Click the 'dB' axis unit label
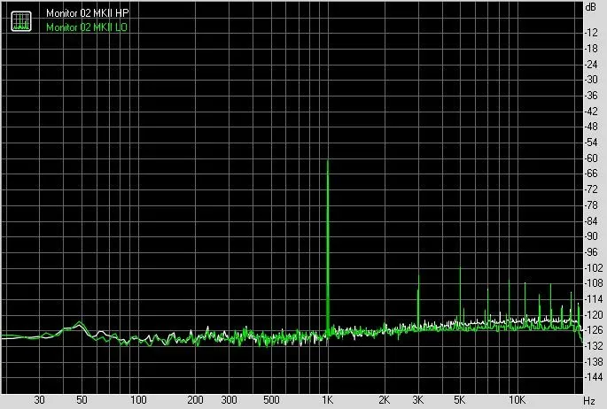The height and width of the screenshot is (409, 607). [x=591, y=7]
